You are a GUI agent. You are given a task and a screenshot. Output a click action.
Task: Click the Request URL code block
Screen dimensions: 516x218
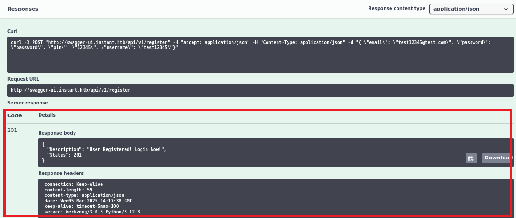point(260,90)
